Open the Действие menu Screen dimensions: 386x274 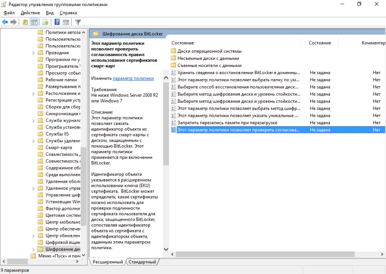pyautogui.click(x=30, y=13)
